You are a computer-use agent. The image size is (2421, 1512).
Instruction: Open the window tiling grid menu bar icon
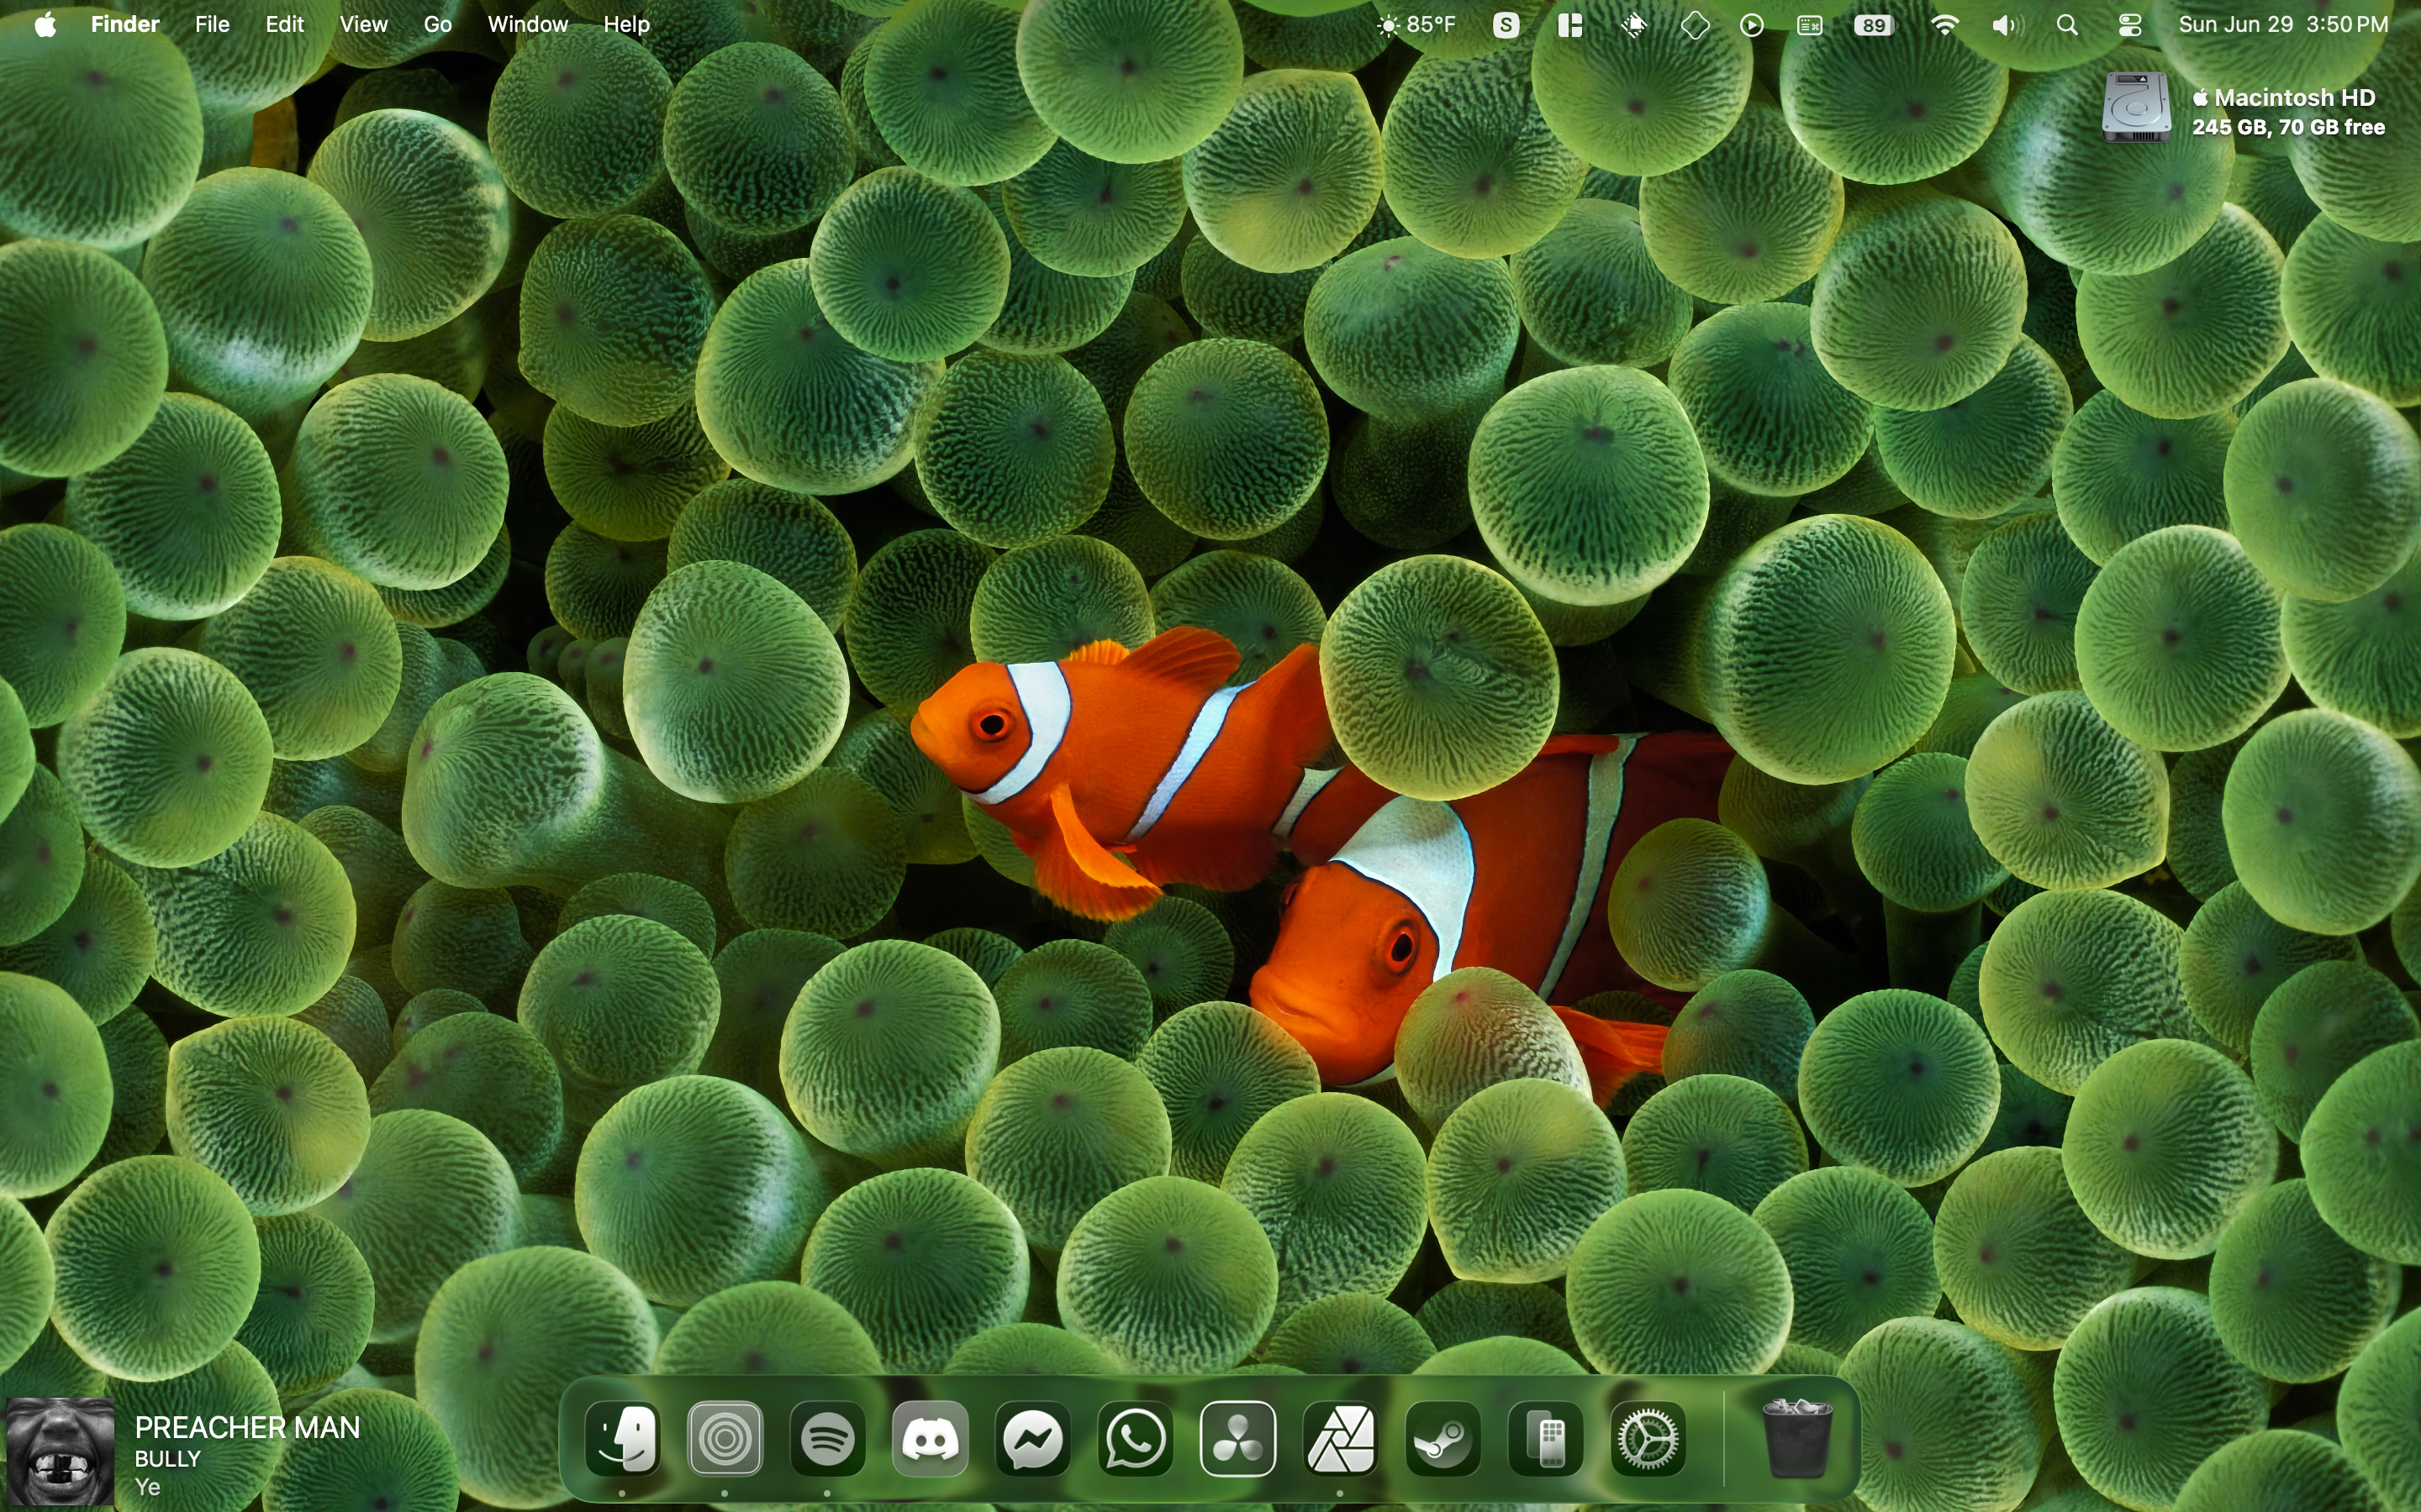1569,25
